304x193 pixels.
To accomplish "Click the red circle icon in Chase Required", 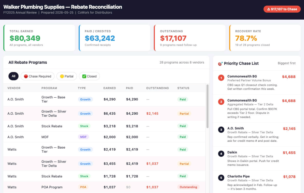I will [x=26, y=76].
